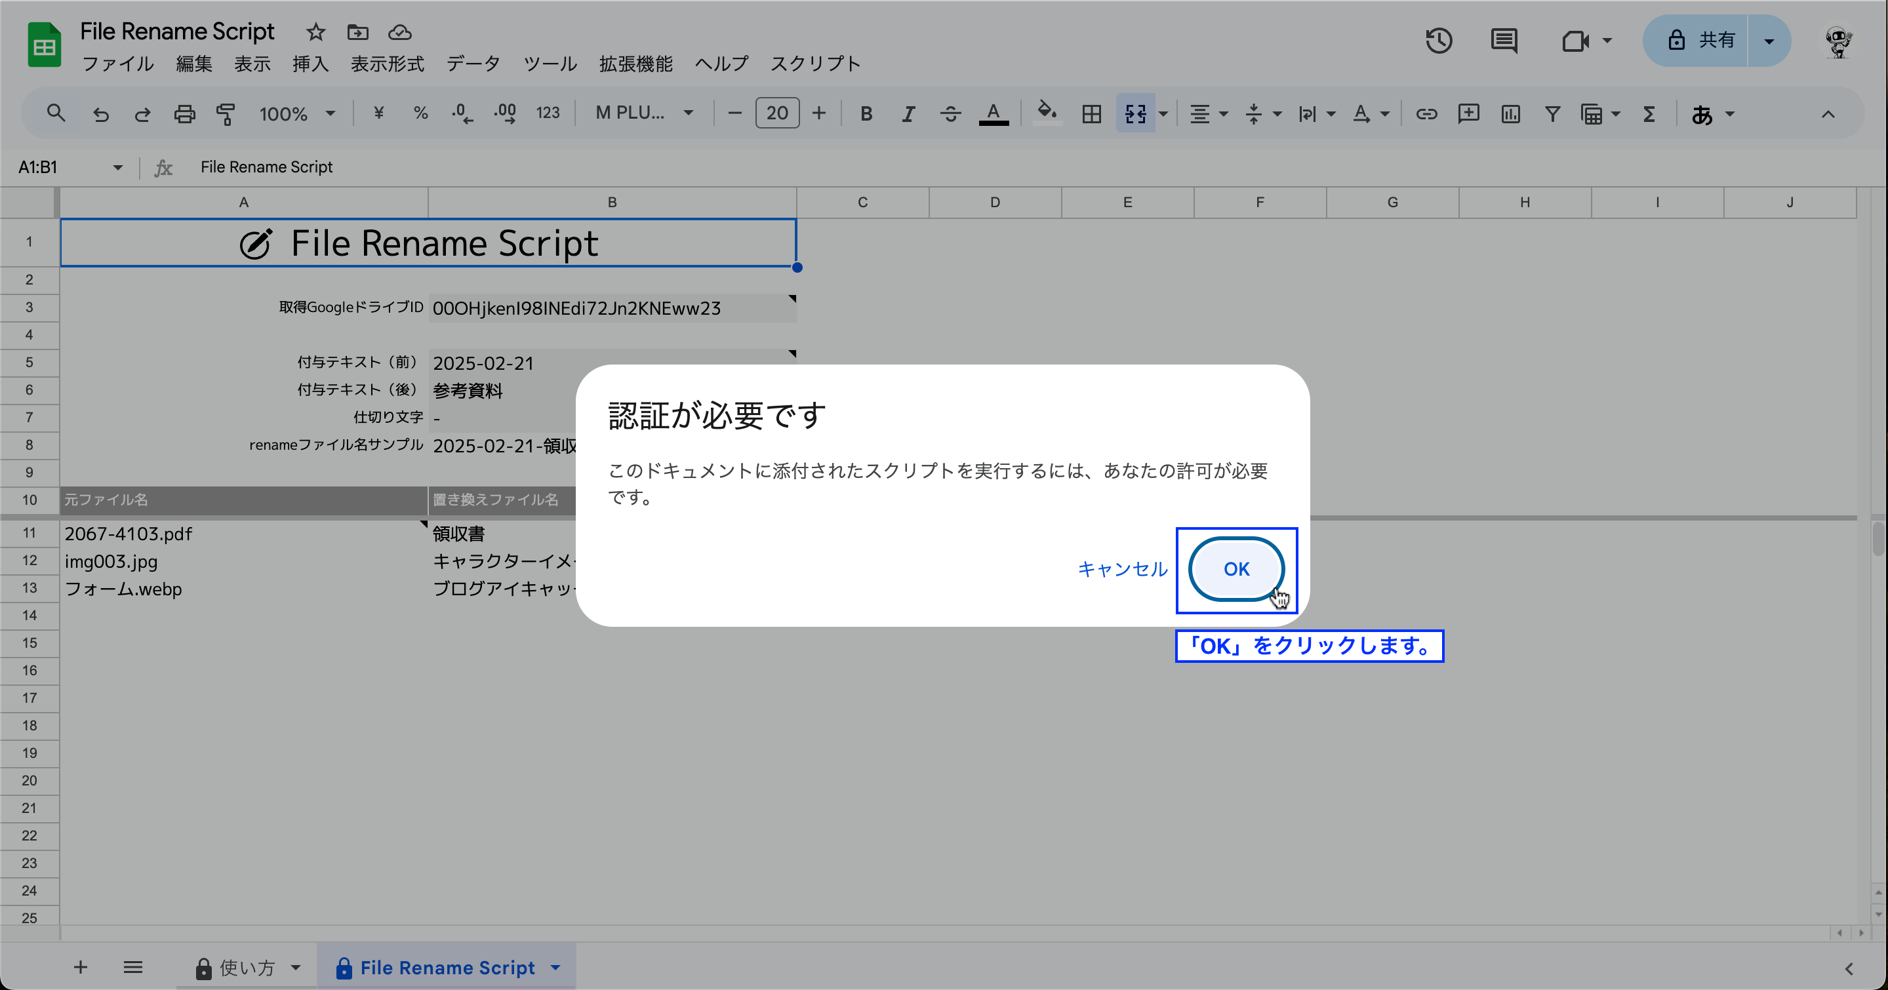Toggle bold formatting
Viewport: 1888px width, 990px height.
pyautogui.click(x=866, y=113)
